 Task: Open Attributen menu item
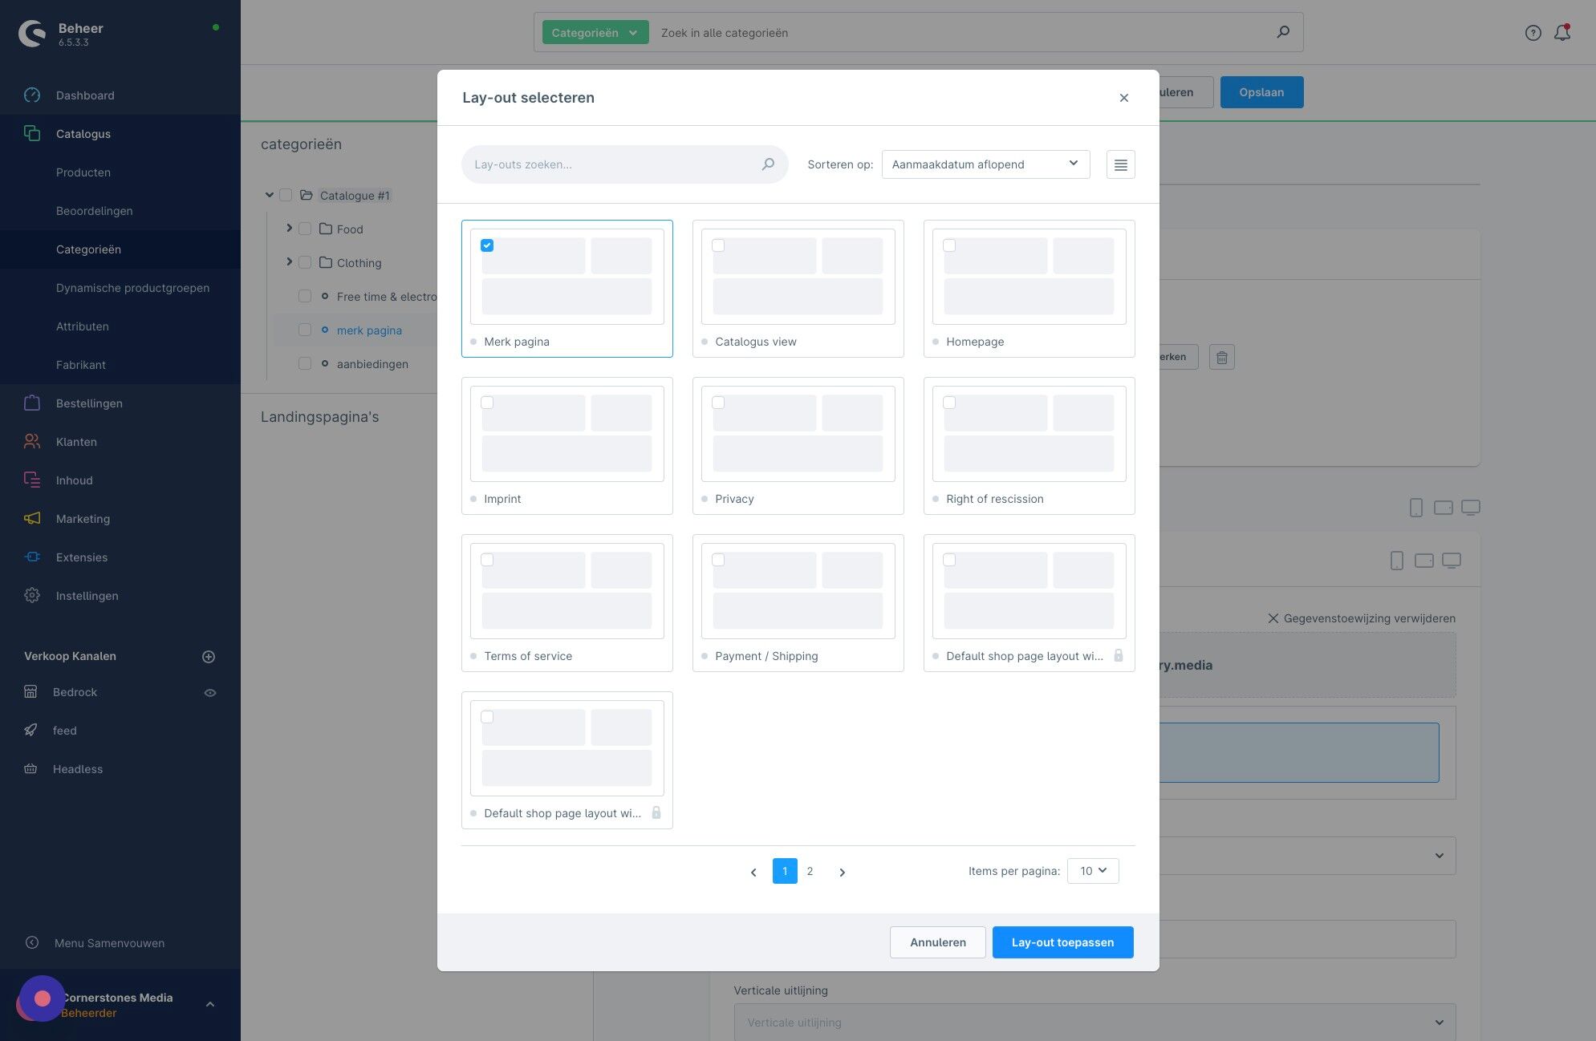pos(83,326)
